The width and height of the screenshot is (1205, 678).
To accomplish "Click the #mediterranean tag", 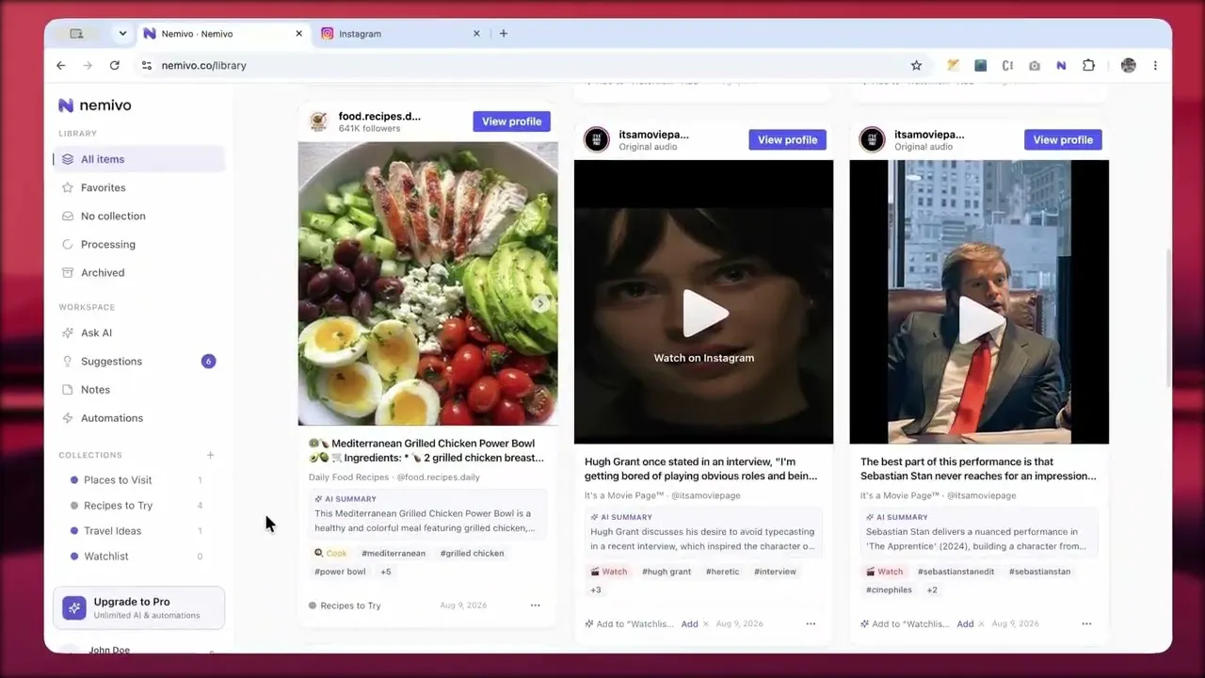I will tap(394, 554).
